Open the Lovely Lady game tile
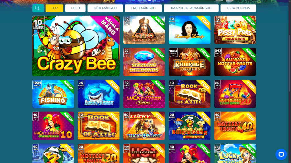Image resolution: width=291 pixels, height=163 pixels. click(190, 30)
